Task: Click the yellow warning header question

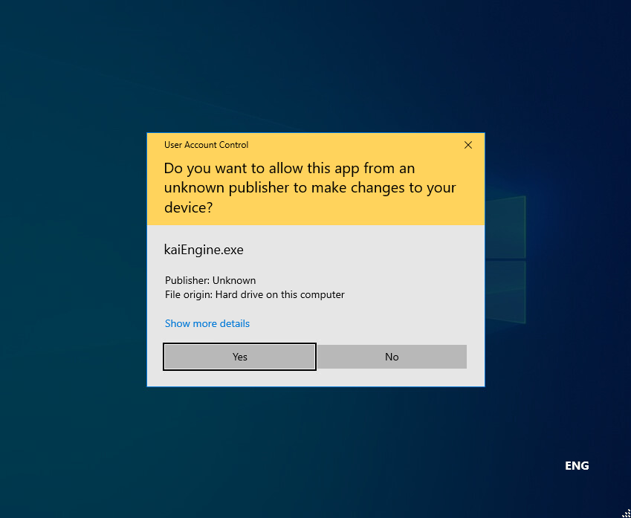Action: 310,187
